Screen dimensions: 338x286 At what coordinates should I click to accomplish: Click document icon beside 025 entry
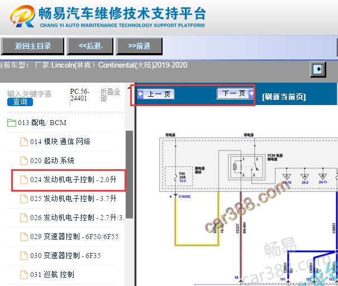pos(24,199)
